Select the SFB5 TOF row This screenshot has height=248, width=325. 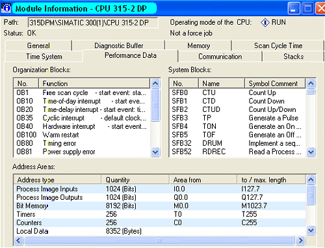click(238, 135)
